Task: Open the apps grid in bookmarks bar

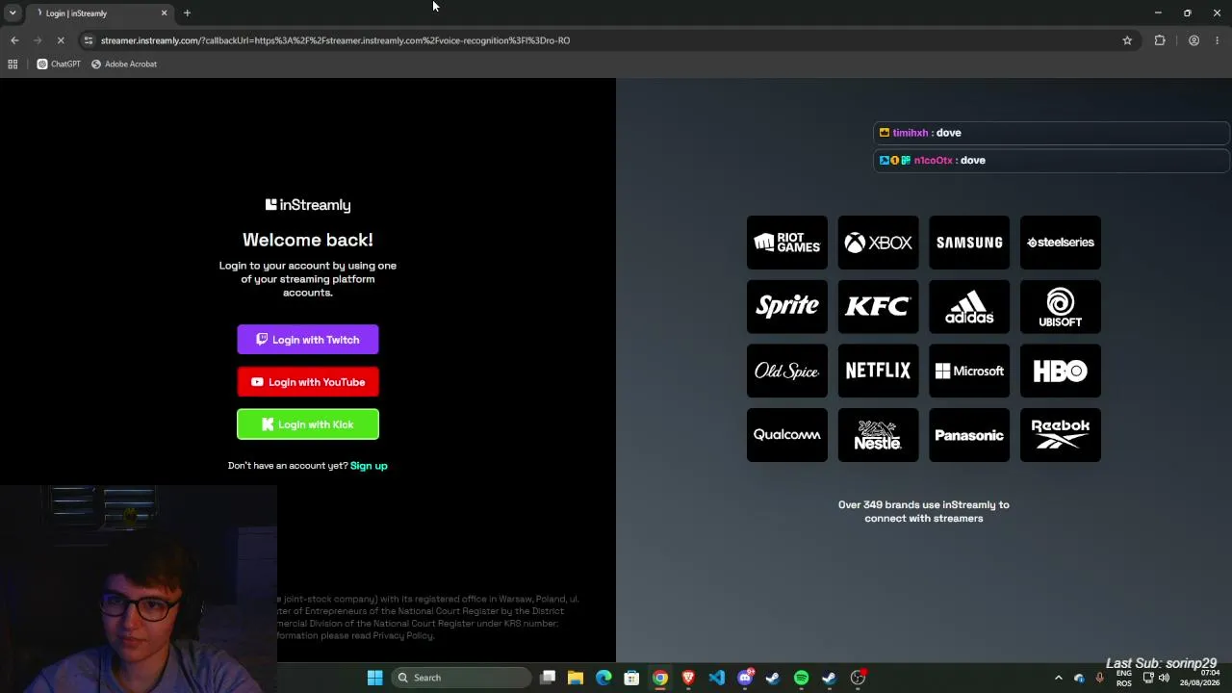Action: (13, 64)
